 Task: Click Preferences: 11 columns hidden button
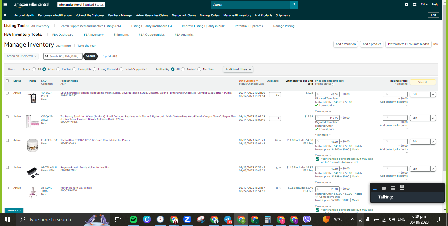tap(408, 44)
